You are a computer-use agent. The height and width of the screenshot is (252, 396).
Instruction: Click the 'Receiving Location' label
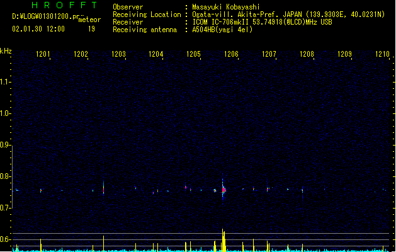[x=147, y=14]
